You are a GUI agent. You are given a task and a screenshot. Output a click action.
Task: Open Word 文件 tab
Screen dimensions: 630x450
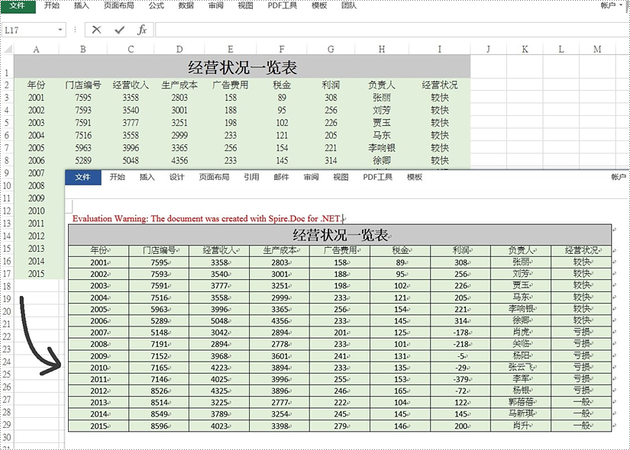point(82,177)
